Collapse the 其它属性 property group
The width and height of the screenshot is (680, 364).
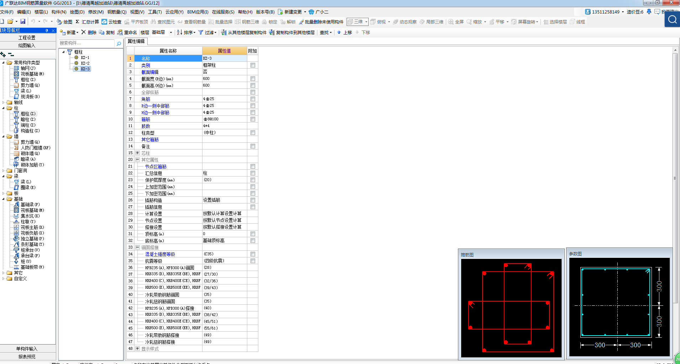pos(137,160)
